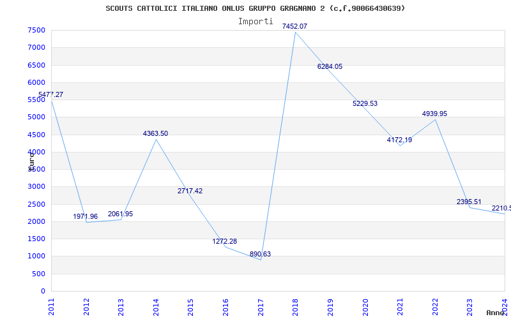This screenshot has height=319, width=511.
Task: Select the 2500 y-axis value
Action: 36,204
